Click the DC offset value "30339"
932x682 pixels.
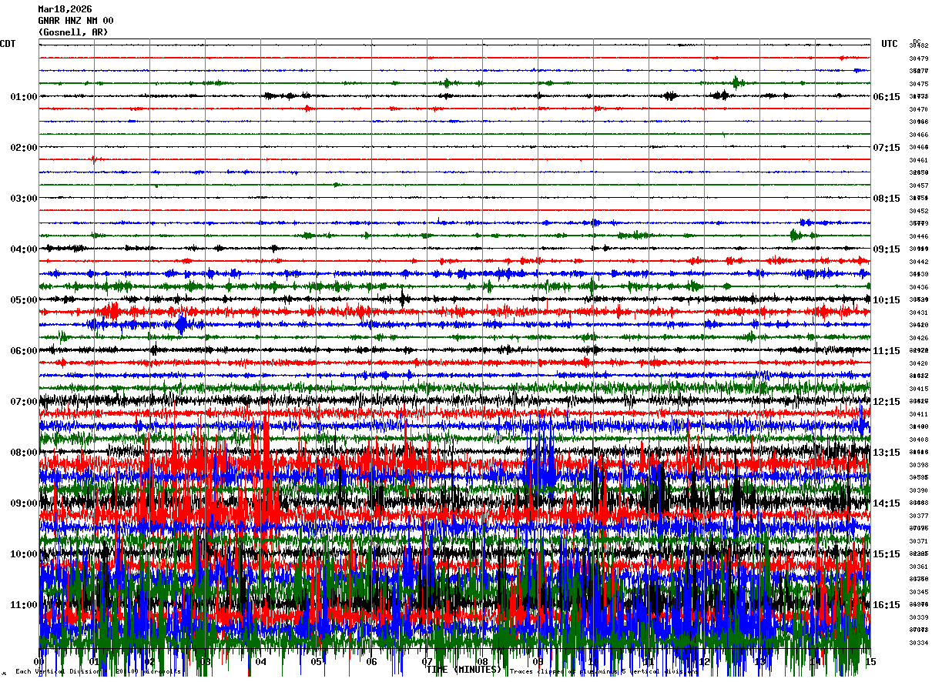(918, 617)
